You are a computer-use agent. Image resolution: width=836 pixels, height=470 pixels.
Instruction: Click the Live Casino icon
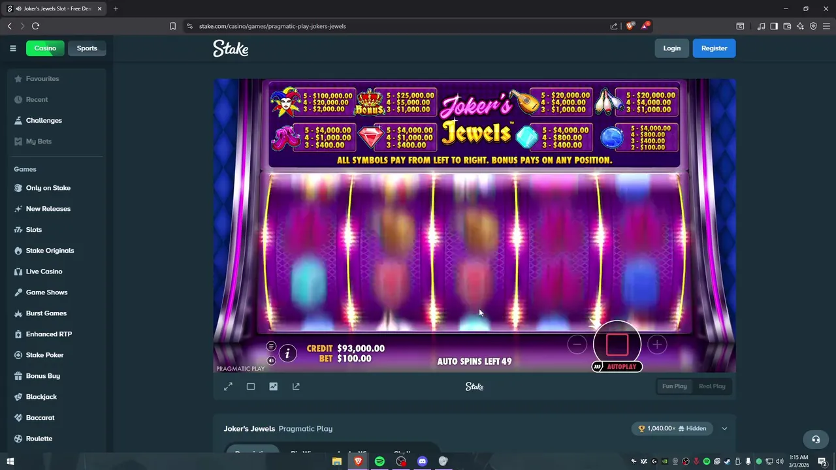coord(18,272)
